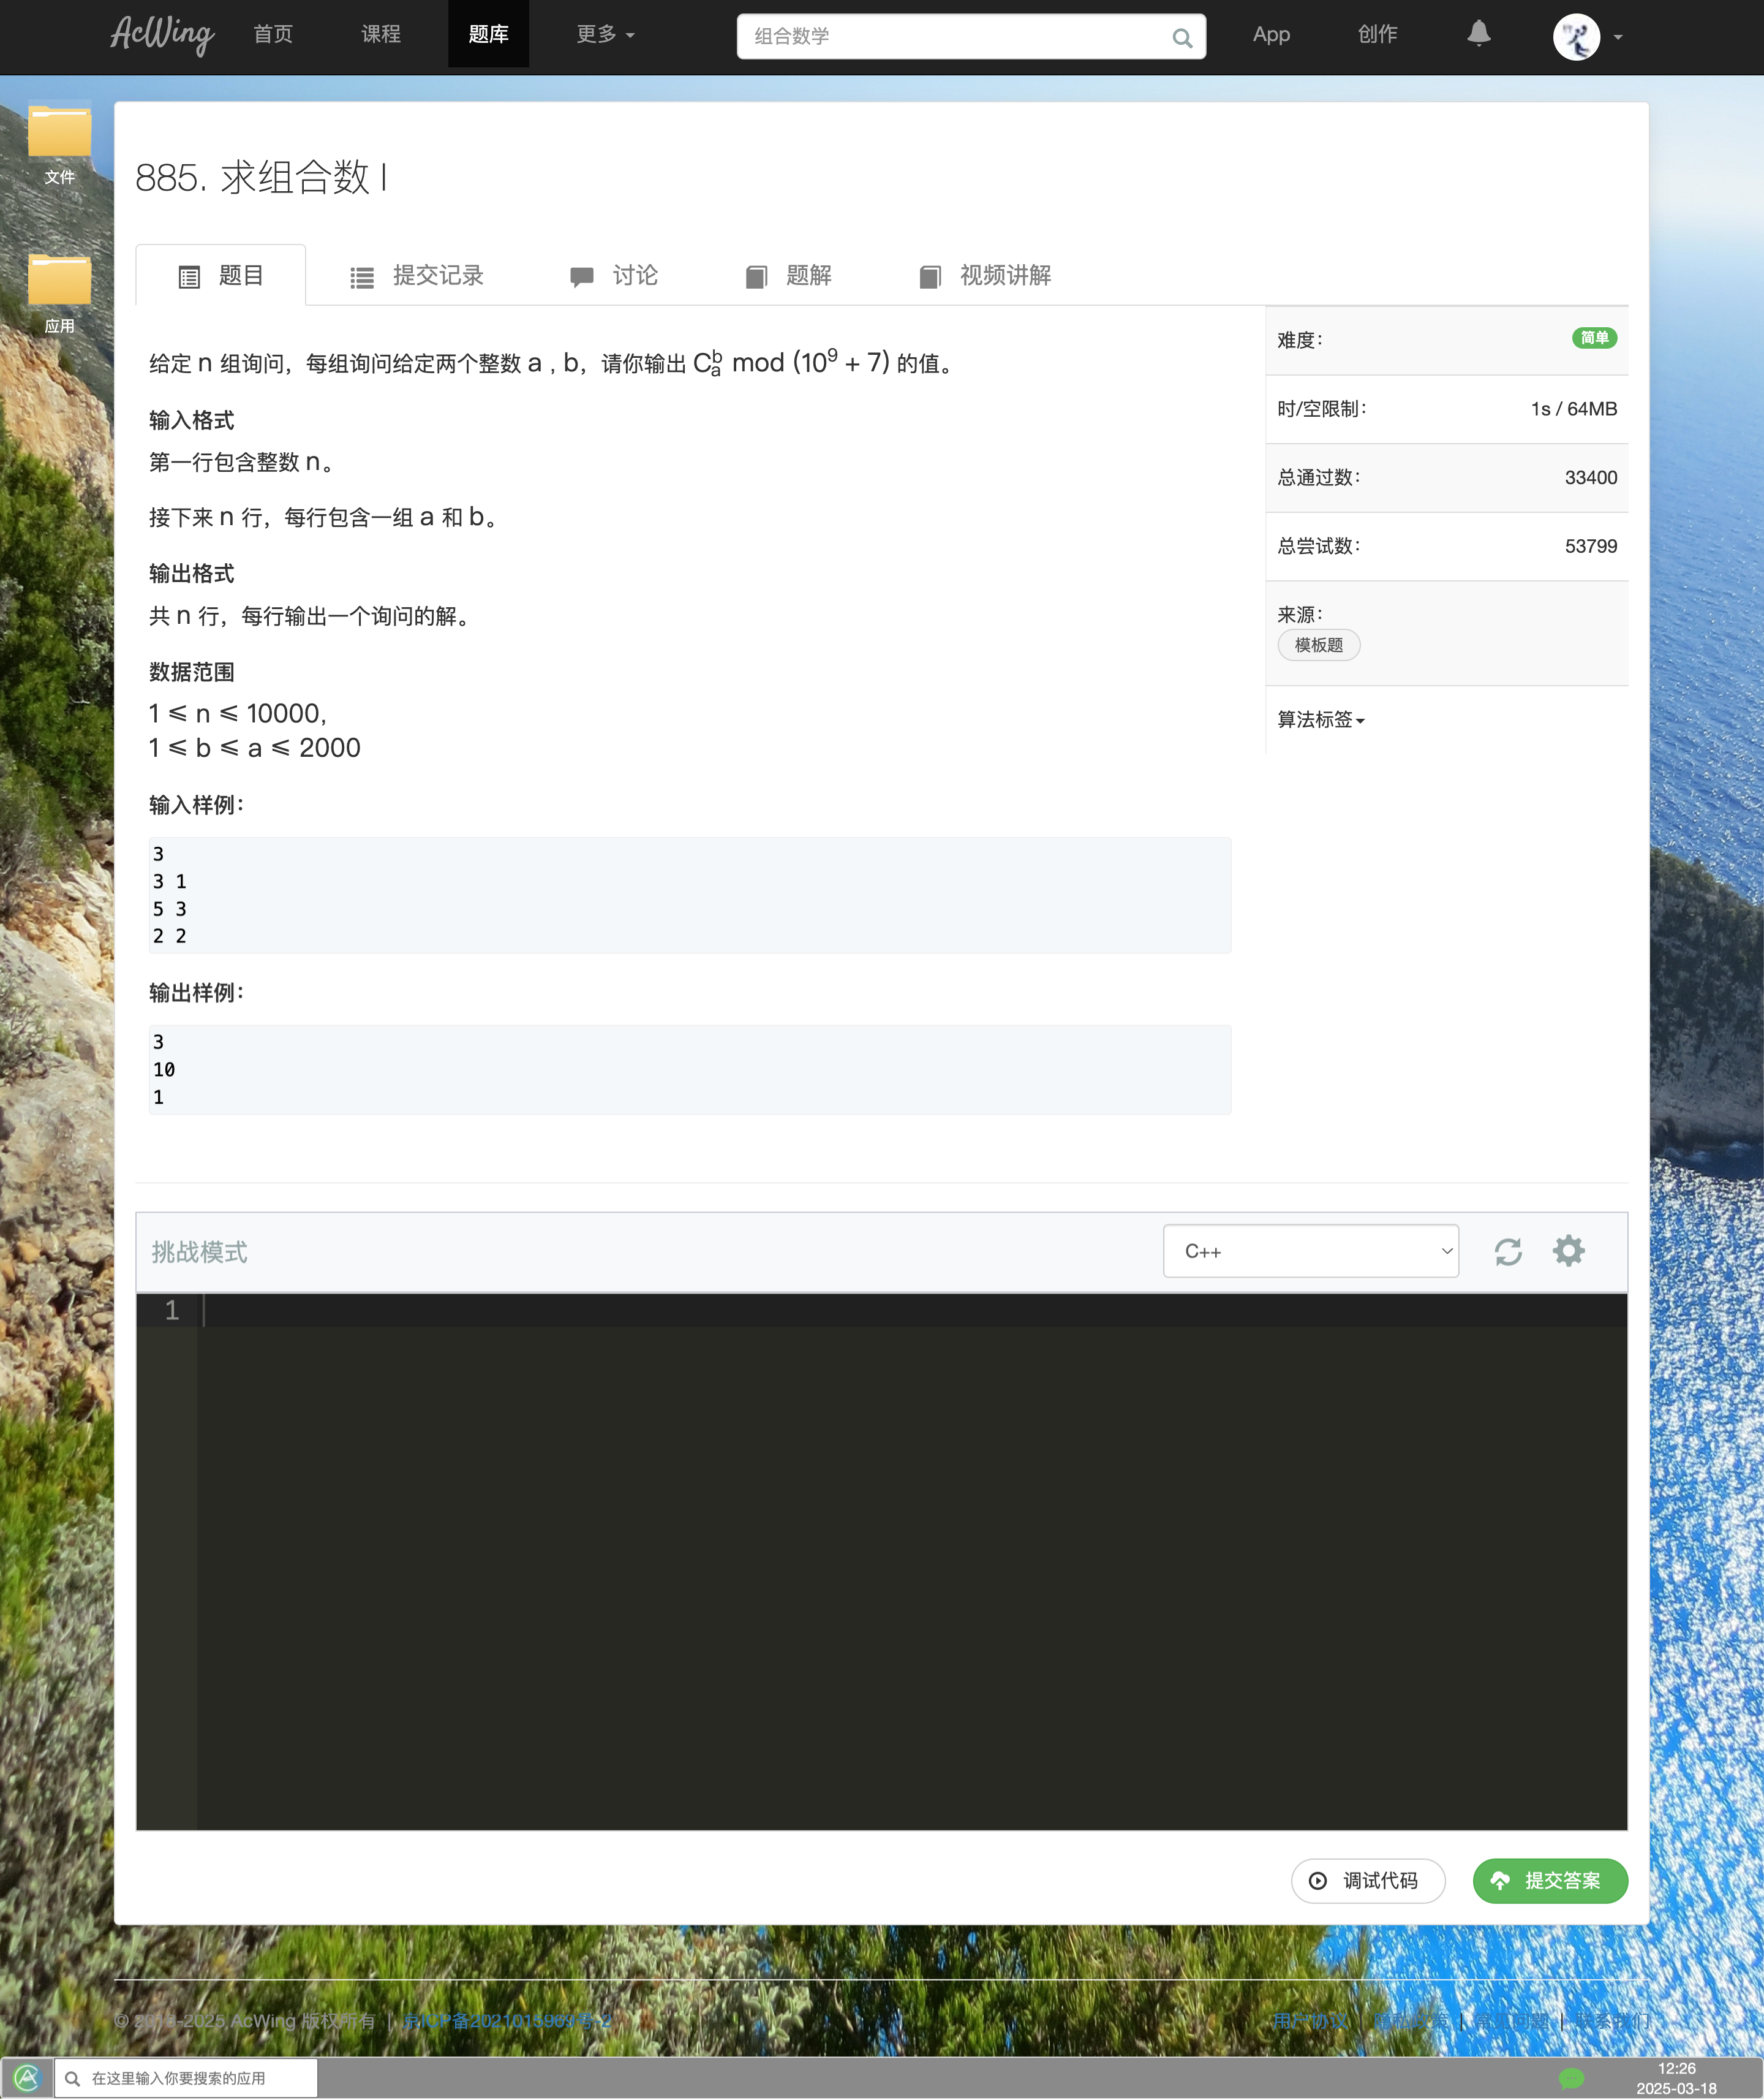This screenshot has width=1764, height=2100.
Task: Click the 数据范围 heading
Action: pos(191,672)
